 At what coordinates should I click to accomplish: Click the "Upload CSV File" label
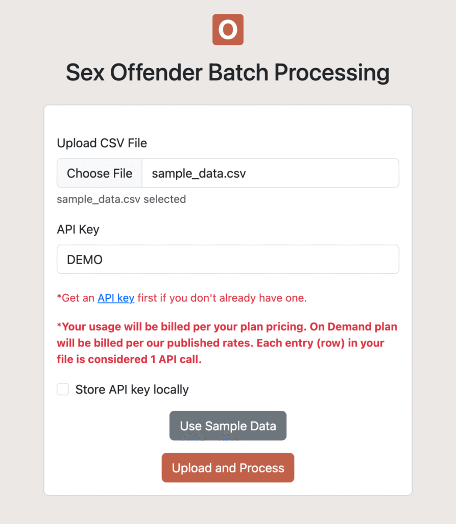click(x=102, y=143)
